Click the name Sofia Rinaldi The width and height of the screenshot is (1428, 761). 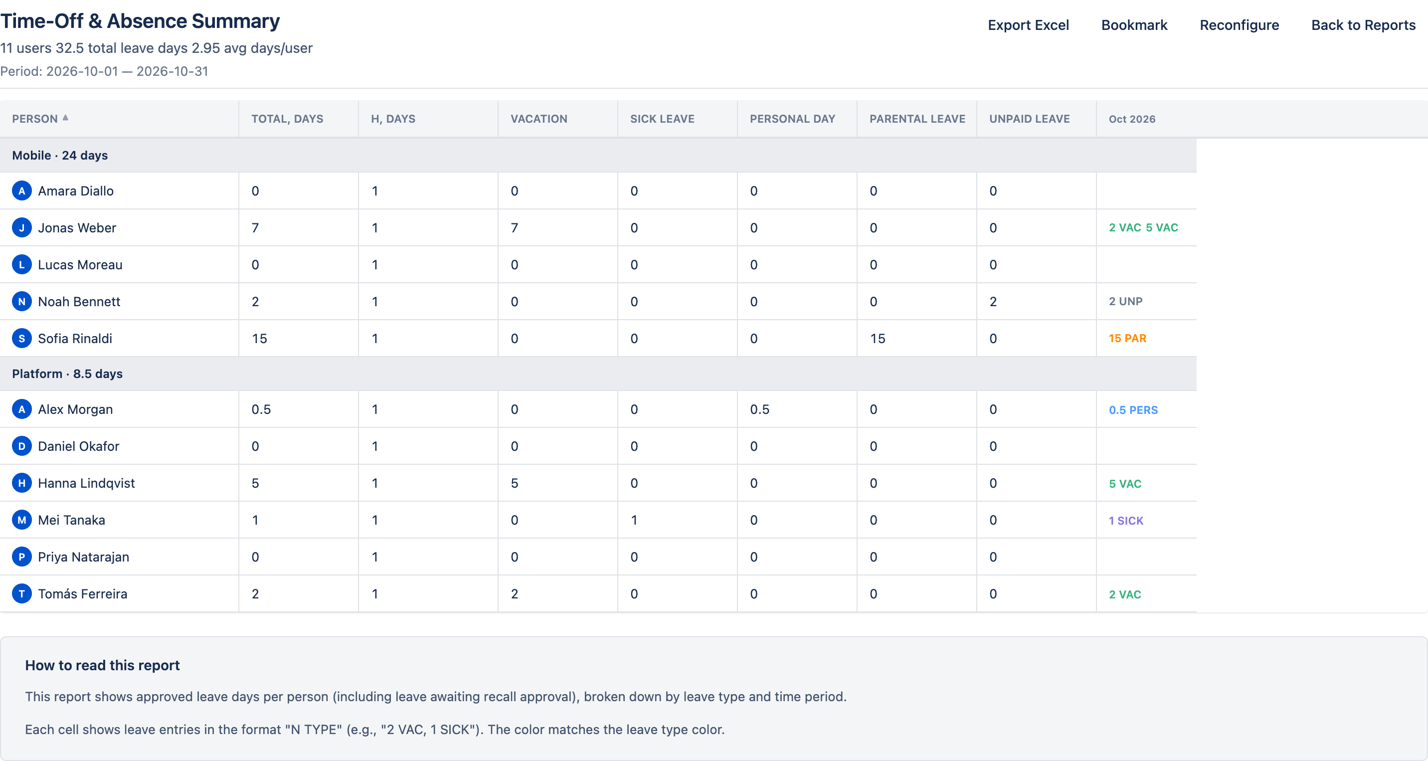tap(75, 338)
